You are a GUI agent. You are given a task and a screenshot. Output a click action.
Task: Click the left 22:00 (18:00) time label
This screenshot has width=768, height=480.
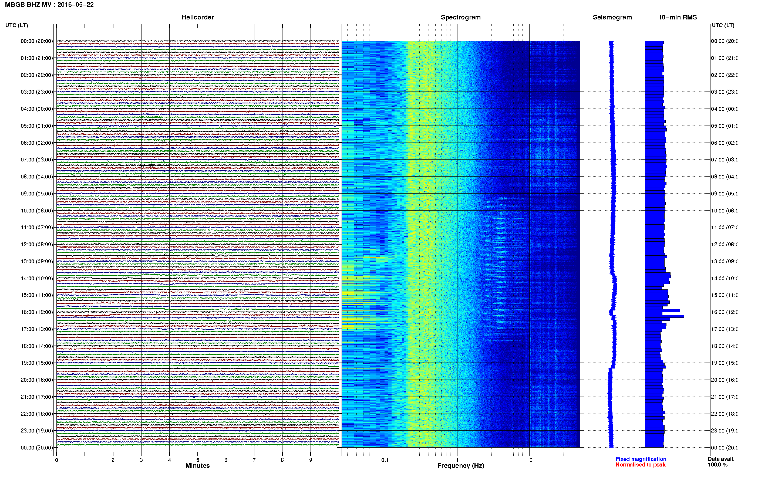coord(37,414)
